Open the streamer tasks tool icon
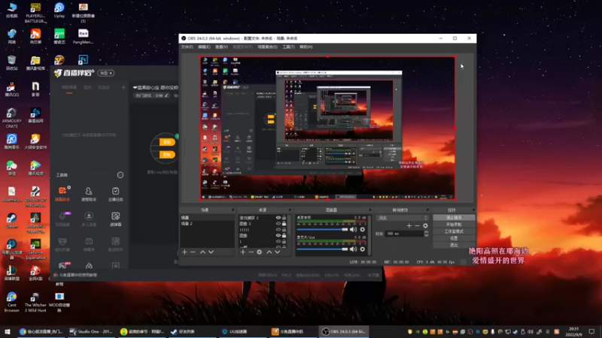The width and height of the screenshot is (602, 338). [x=115, y=194]
